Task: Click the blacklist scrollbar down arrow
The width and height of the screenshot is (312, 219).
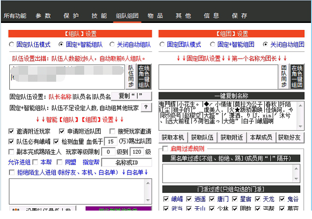Action: [296, 178]
